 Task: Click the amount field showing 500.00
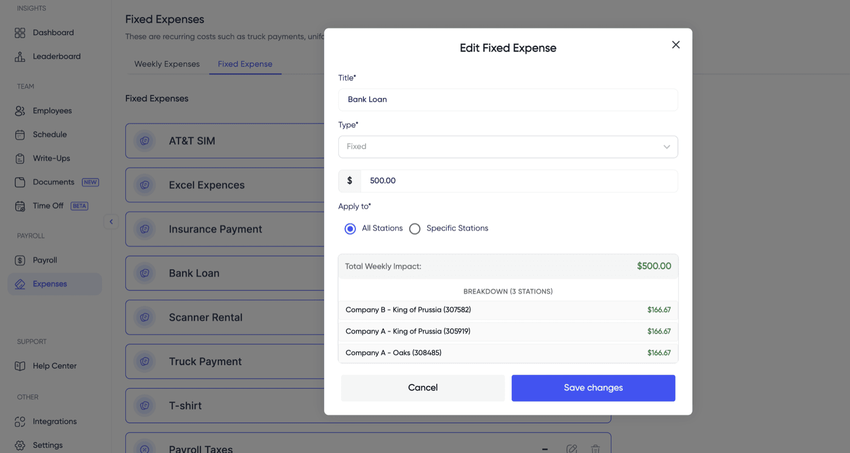click(519, 181)
